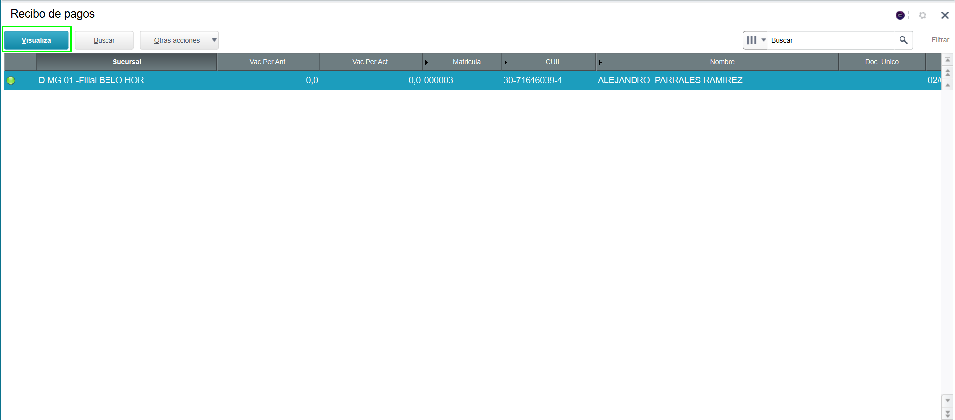The height and width of the screenshot is (420, 955).
Task: Click the Vac Per Ant. column header
Action: [x=268, y=62]
